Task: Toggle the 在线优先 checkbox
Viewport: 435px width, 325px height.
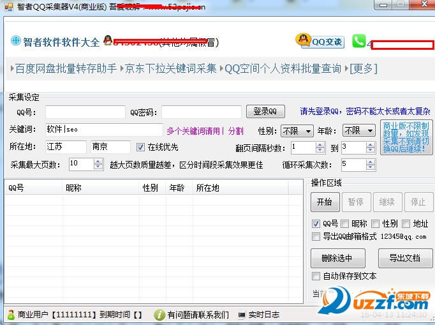Action: (x=141, y=147)
